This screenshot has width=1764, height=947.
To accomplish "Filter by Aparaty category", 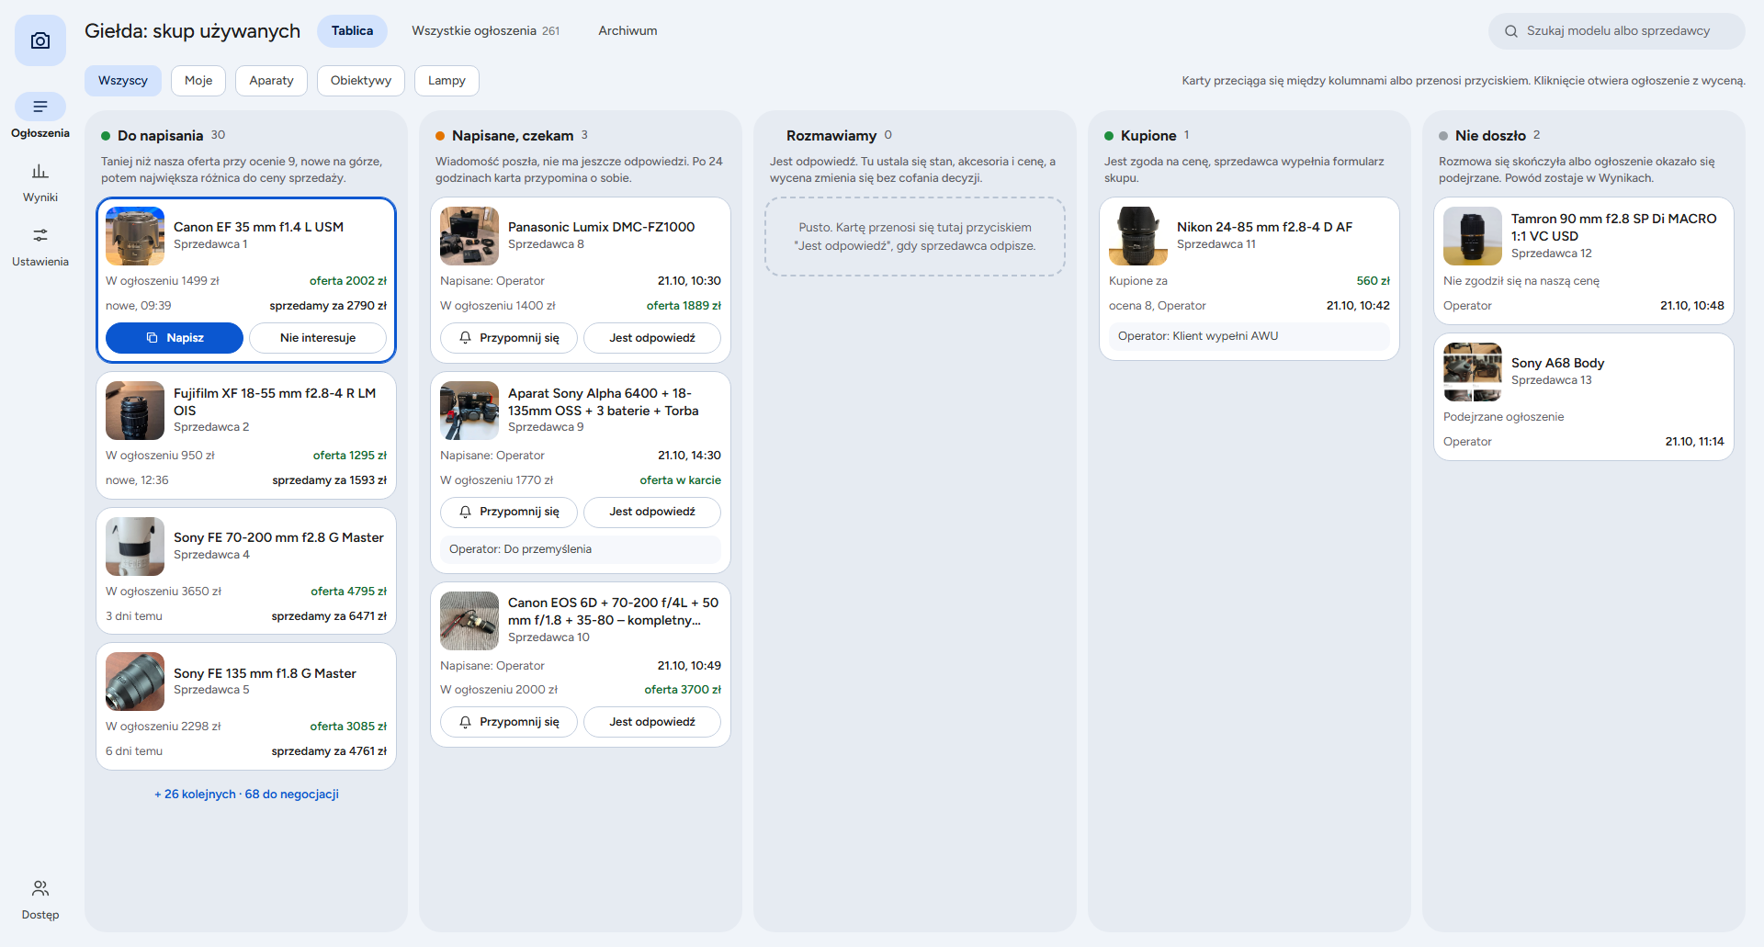I will (x=271, y=81).
